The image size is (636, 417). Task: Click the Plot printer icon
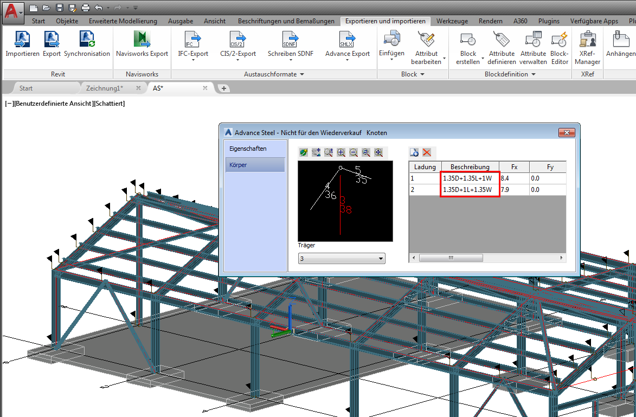[x=85, y=8]
